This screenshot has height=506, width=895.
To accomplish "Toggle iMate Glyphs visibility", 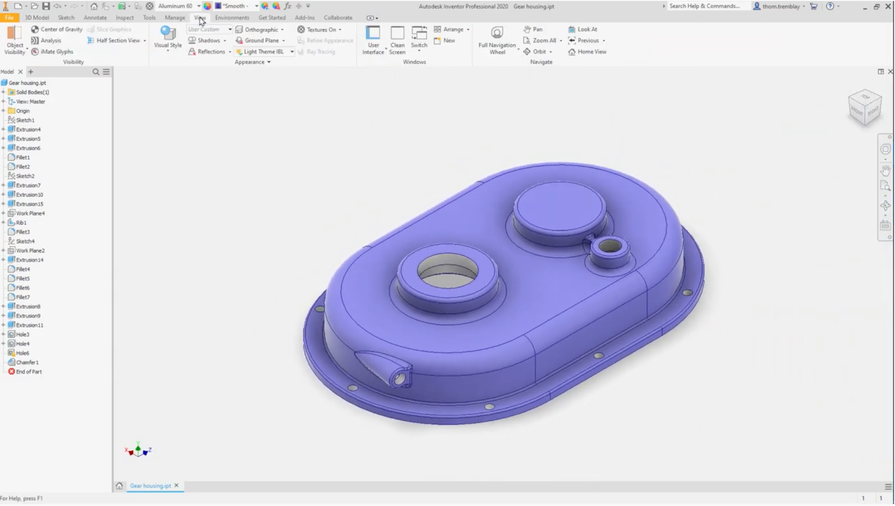I will point(52,51).
